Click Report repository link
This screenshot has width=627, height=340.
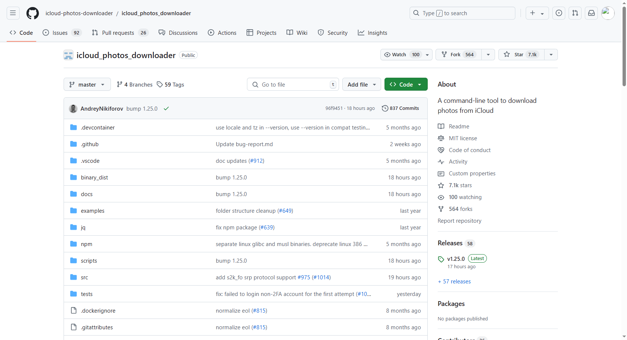click(460, 221)
